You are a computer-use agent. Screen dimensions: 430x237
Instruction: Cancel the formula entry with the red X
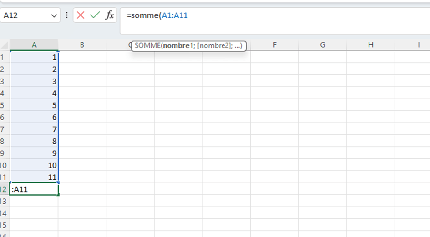pyautogui.click(x=81, y=15)
